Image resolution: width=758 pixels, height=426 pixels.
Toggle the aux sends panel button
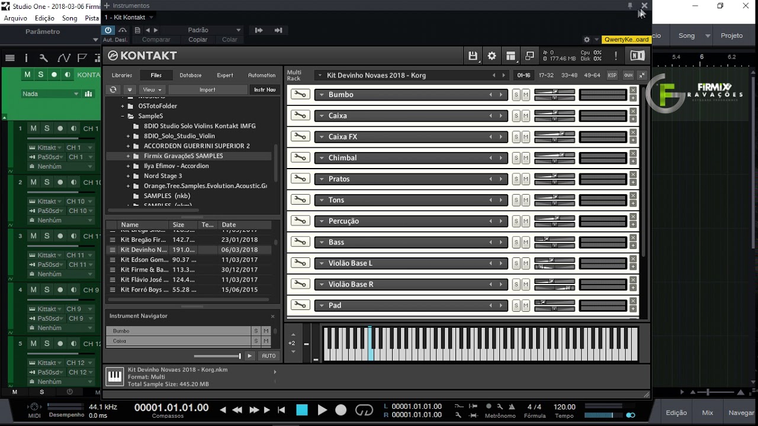click(x=628, y=75)
